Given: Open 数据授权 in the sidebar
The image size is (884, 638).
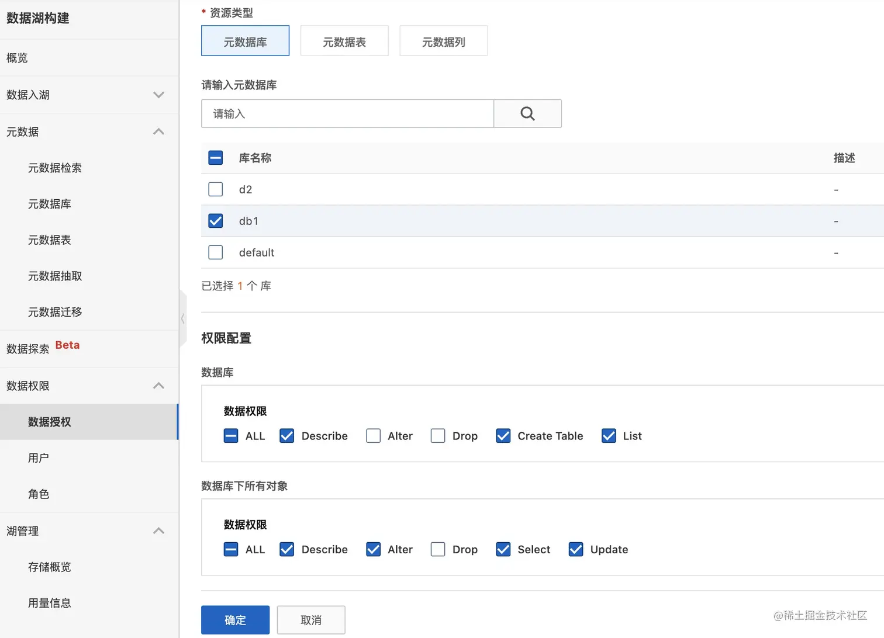Looking at the screenshot, I should coord(89,422).
